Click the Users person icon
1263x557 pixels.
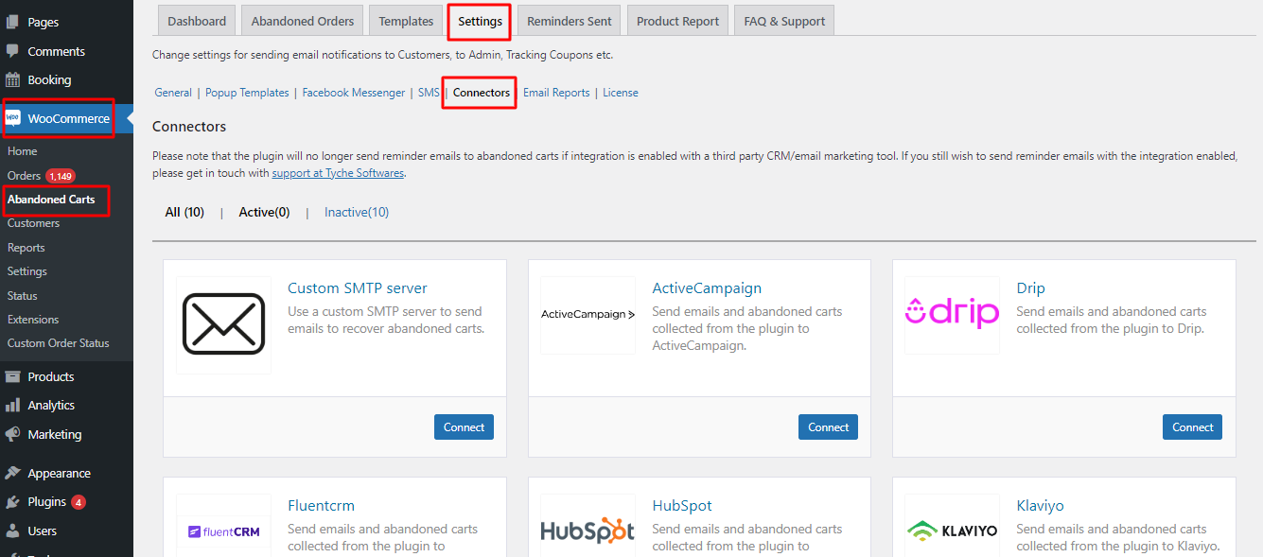(12, 531)
